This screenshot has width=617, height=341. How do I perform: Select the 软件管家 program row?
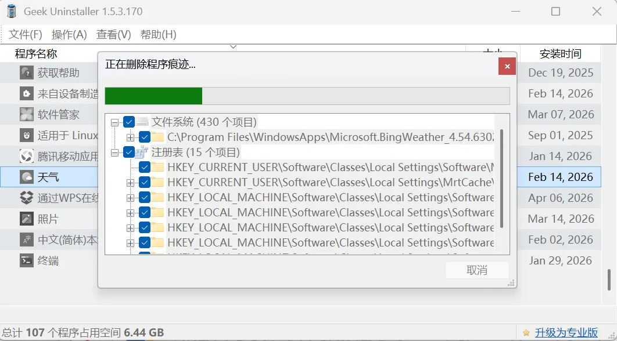tap(300, 114)
